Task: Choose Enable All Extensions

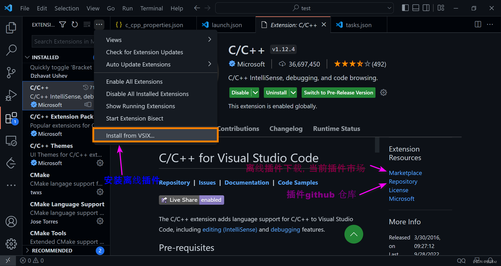Action: click(x=156, y=82)
